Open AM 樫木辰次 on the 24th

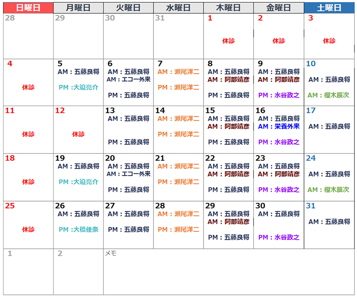[x=328, y=190]
